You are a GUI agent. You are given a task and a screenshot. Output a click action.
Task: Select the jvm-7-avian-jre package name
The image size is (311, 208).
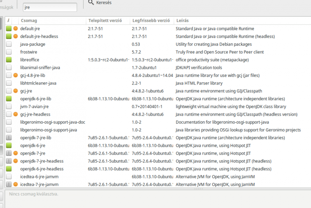point(34,106)
